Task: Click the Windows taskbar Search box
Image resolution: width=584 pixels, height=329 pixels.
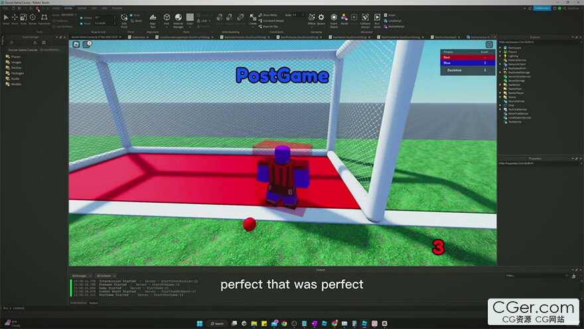Action: click(x=216, y=324)
